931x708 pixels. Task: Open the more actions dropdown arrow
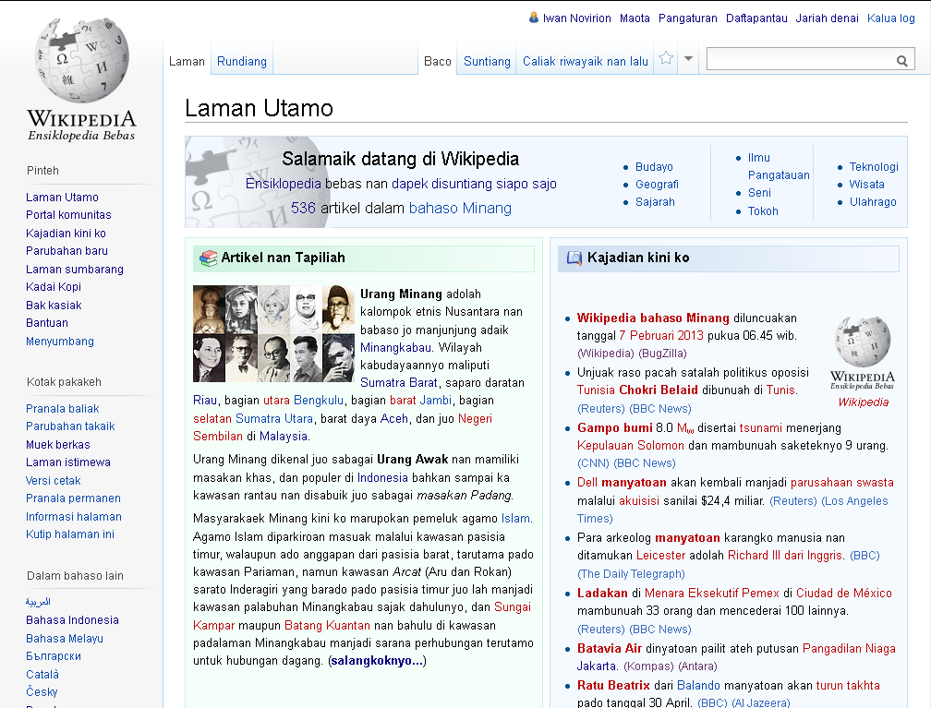point(688,59)
